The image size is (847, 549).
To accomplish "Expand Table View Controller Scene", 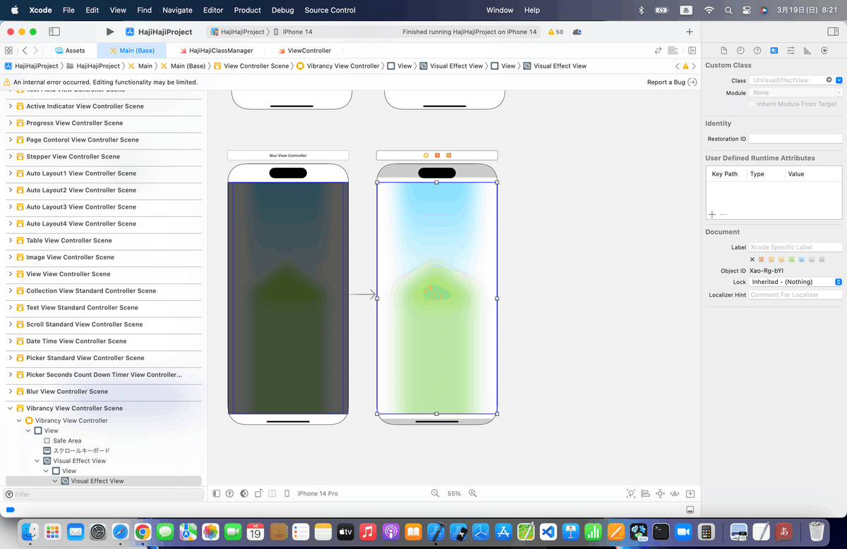I will [11, 240].
